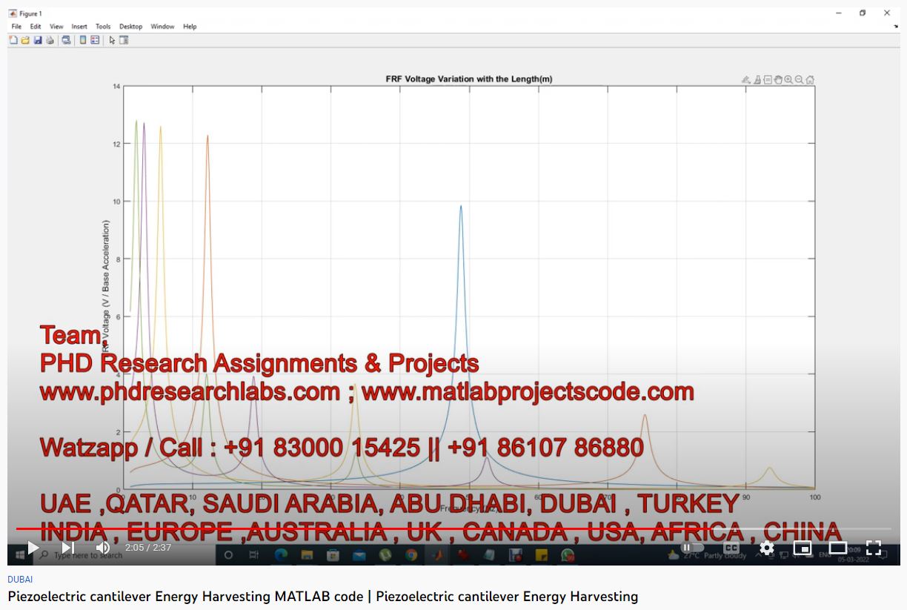The image size is (907, 610).
Task: Mute the video with speaker icon
Action: coord(102,548)
